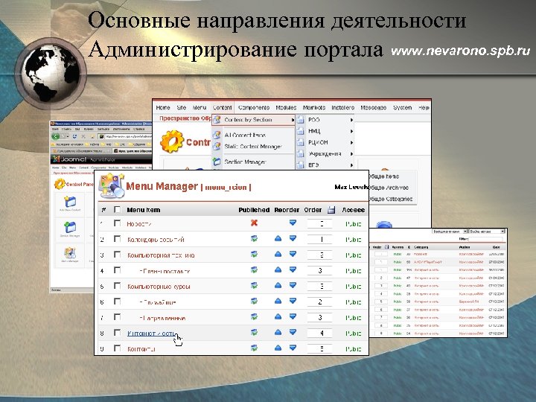Screen dimensions: 536x402
Task: Tick the checkbox for Календарь событий row
Action: click(118, 239)
